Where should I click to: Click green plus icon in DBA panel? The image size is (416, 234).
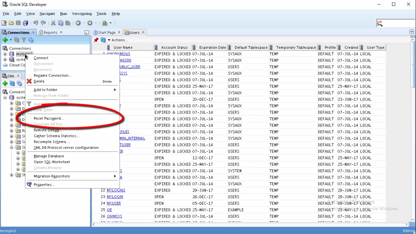coord(5,83)
